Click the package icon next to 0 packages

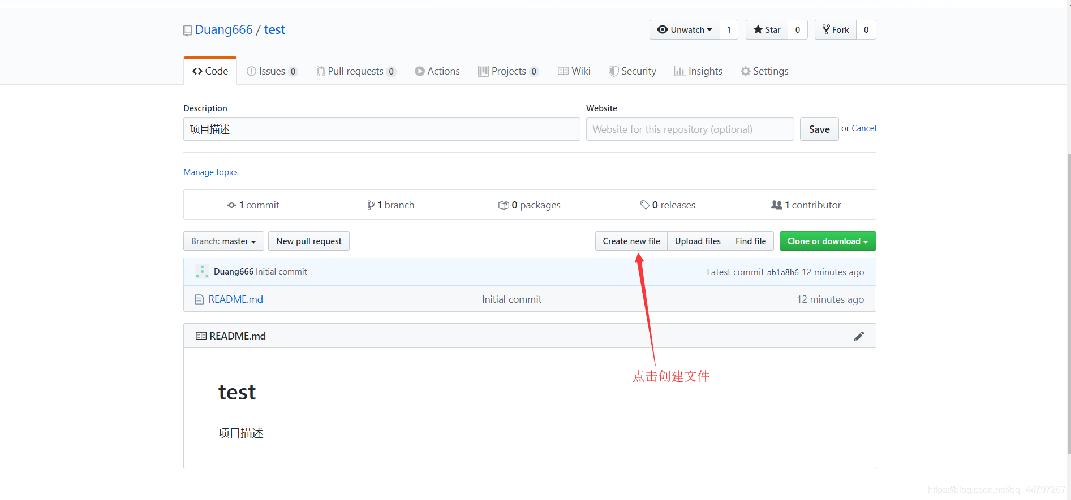point(504,205)
